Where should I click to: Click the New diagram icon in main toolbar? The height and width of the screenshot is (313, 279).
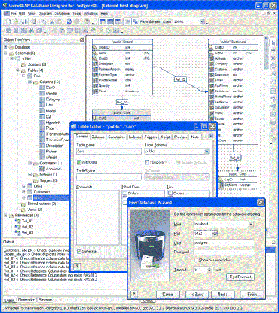click(x=8, y=21)
